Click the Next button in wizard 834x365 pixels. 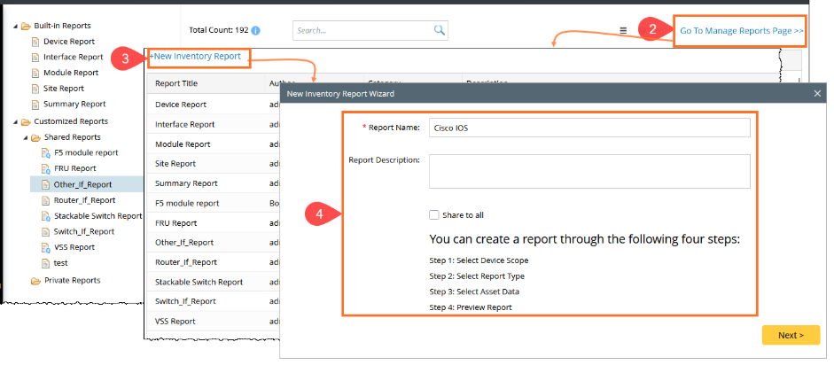pyautogui.click(x=790, y=335)
